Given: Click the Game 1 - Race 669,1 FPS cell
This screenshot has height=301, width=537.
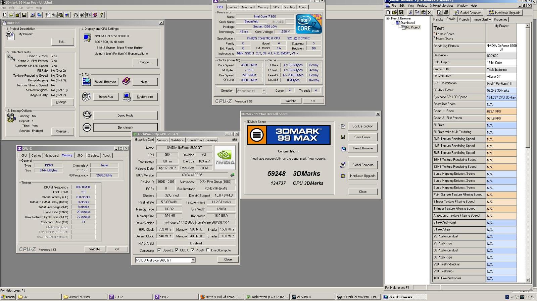Looking at the screenshot, I should pos(501,111).
